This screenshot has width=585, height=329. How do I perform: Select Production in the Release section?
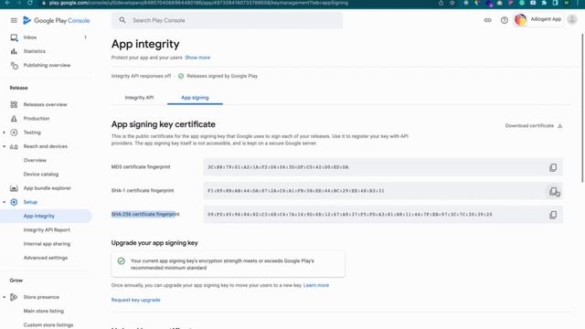(x=37, y=118)
